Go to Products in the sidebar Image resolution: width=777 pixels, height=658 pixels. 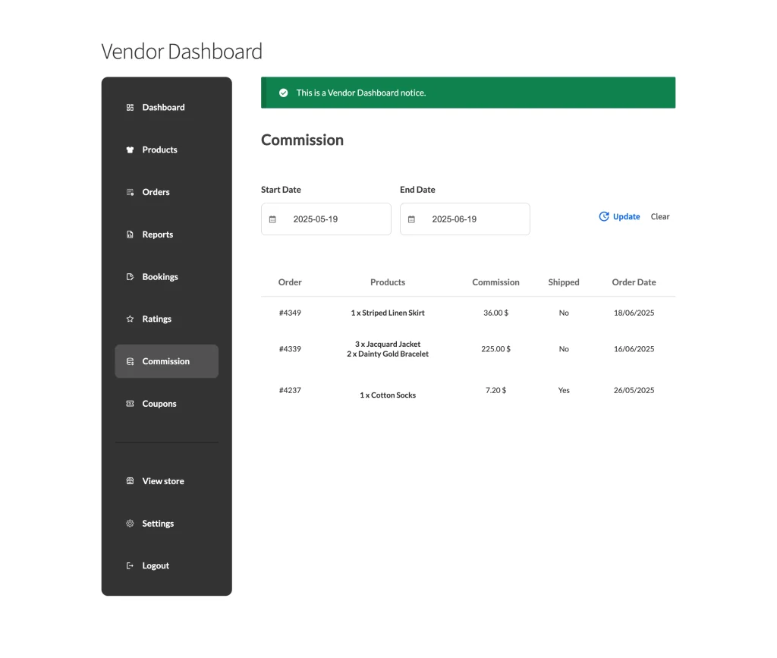pos(166,150)
